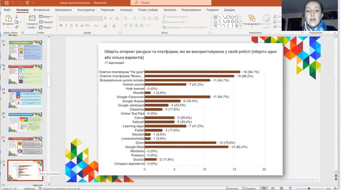Open the Файл menu
341x192 pixels.
click(x=7, y=10)
